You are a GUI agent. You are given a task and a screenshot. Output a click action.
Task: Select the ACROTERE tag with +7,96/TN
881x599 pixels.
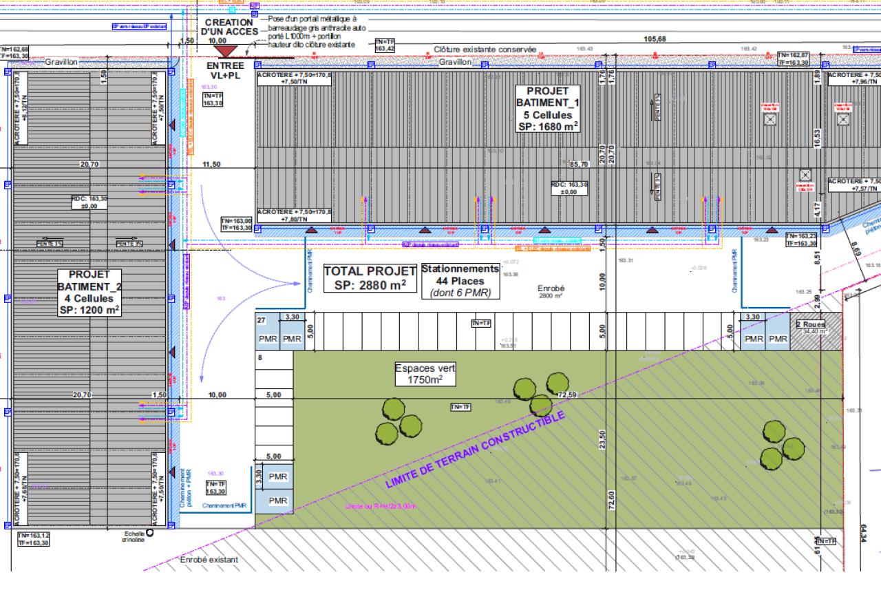[x=854, y=78]
